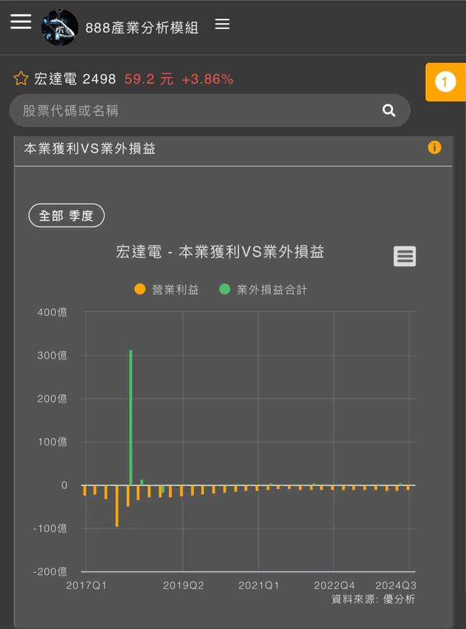Click the magnifier search icon
The height and width of the screenshot is (629, 466).
tap(389, 110)
